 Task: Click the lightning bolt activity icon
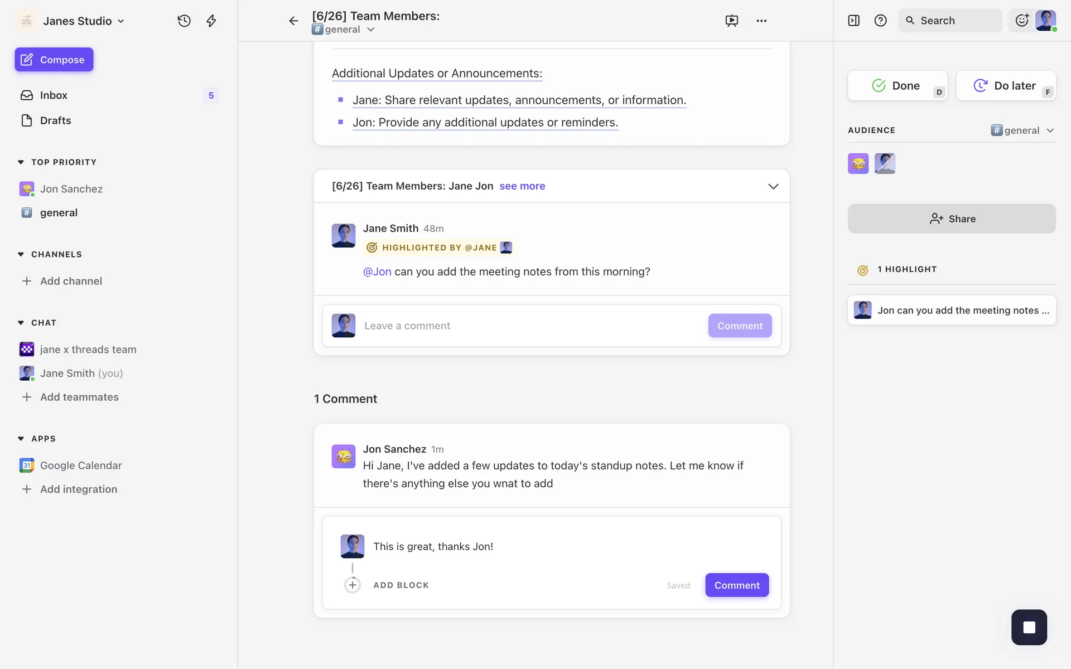coord(211,21)
